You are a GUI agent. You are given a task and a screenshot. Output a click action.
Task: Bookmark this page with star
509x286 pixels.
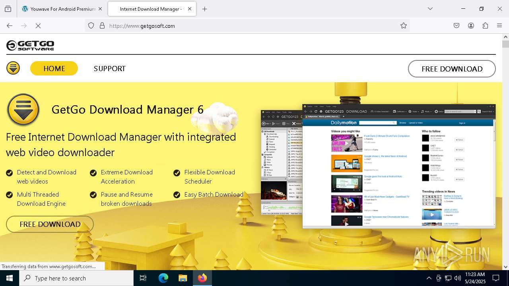[x=404, y=25]
